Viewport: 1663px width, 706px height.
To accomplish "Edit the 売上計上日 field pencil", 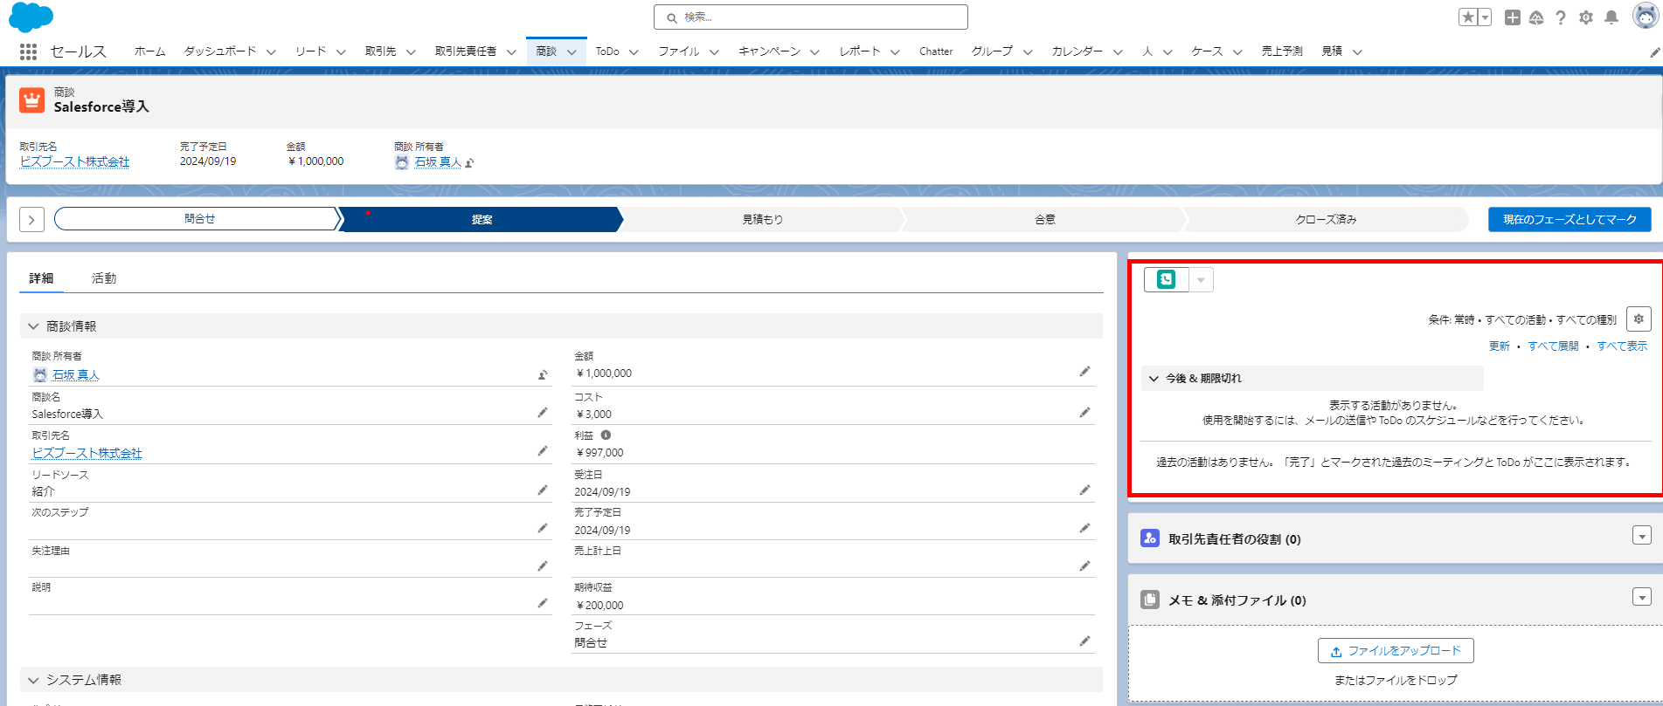I will click(x=1084, y=566).
